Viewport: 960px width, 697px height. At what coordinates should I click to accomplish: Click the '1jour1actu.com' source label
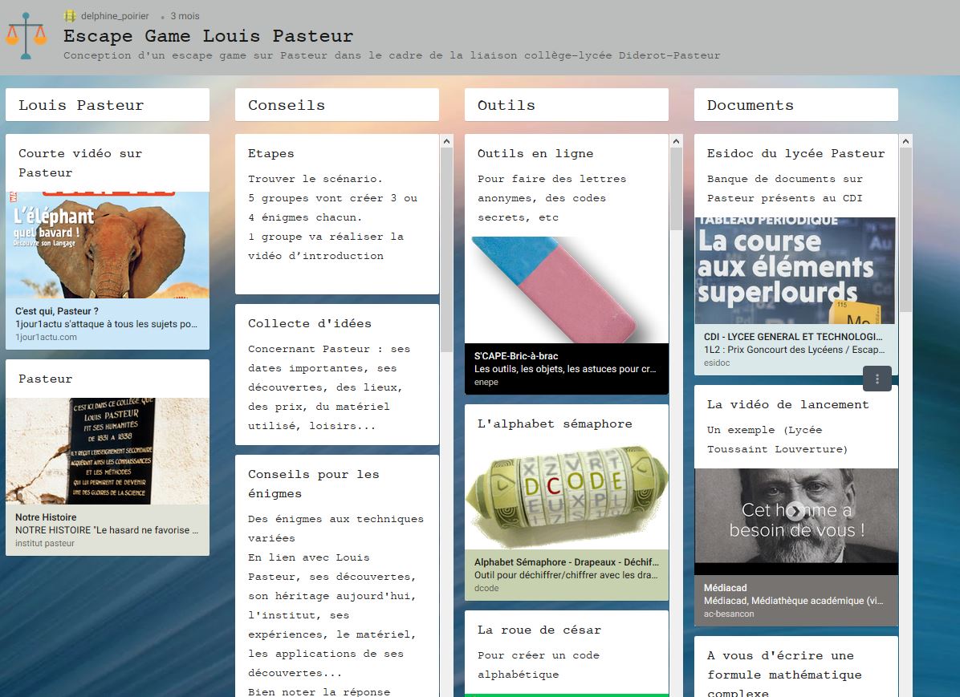(46, 337)
